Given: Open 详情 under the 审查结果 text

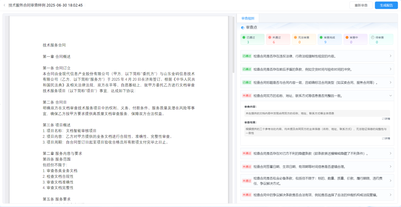Looking at the screenshot, I should tap(386, 138).
